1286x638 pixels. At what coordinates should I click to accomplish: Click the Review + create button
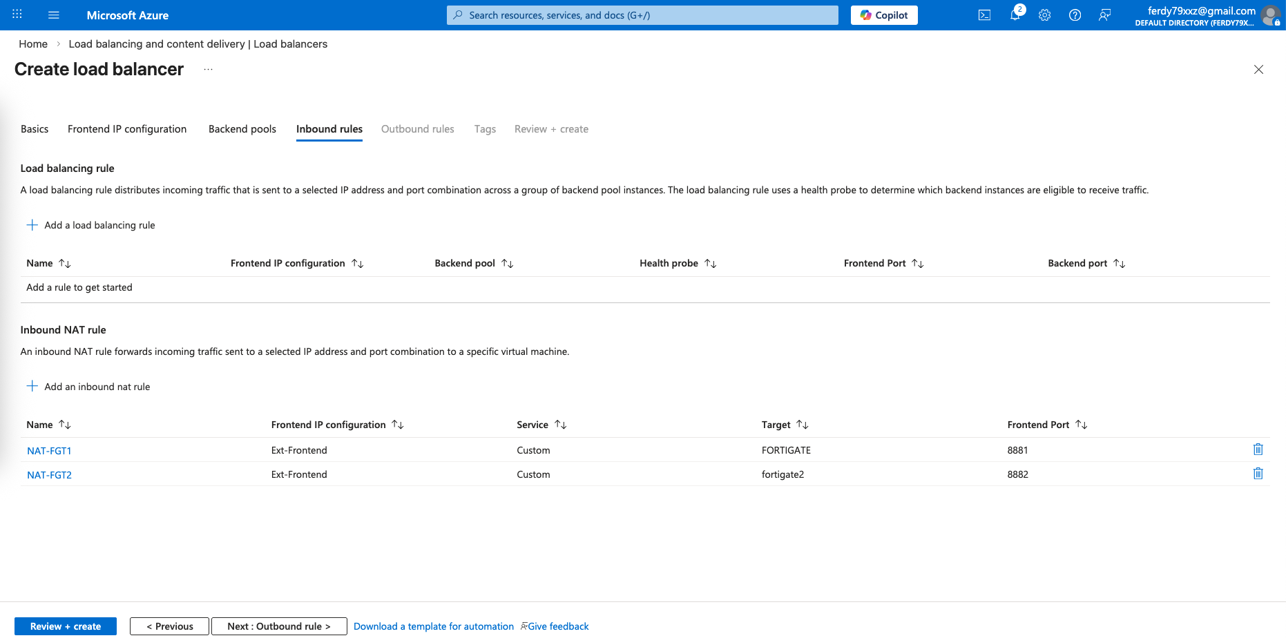[x=66, y=626]
